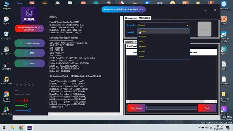The height and width of the screenshot is (131, 233).
Task: Open the Computer desktop icon
Action: click(x=6, y=5)
